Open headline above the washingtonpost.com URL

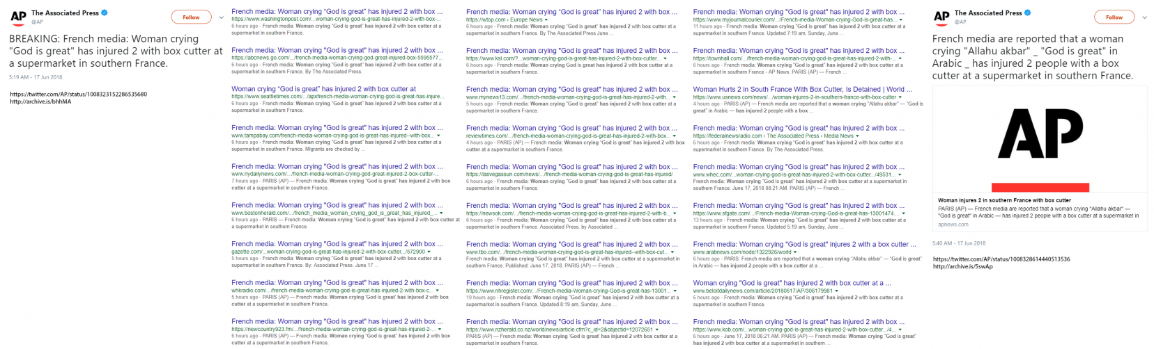(337, 12)
